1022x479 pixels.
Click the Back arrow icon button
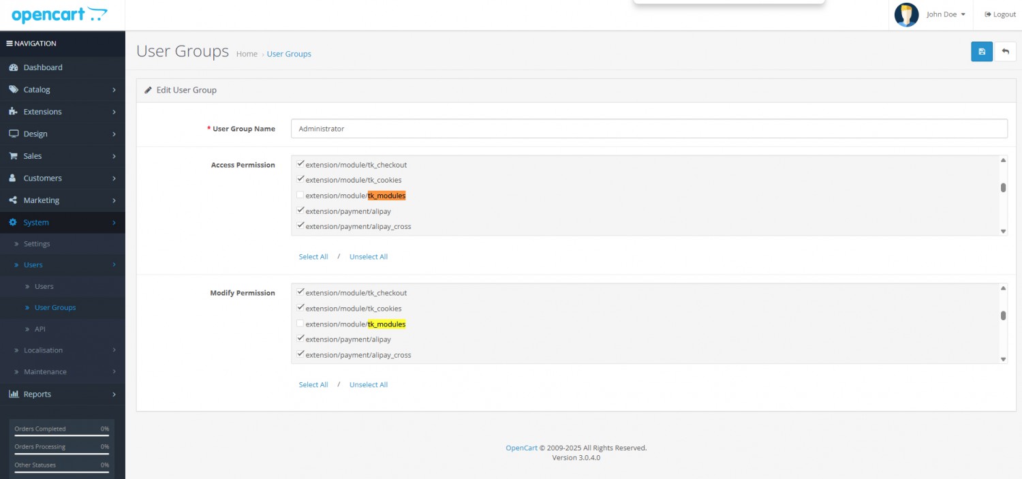coord(1005,52)
